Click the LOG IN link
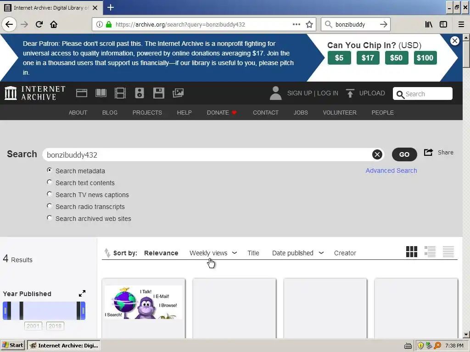This screenshot has width=470, height=352. coord(328,93)
